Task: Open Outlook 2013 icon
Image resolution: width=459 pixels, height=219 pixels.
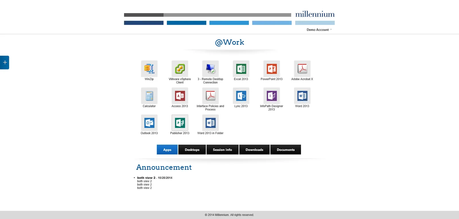Action: (x=149, y=123)
